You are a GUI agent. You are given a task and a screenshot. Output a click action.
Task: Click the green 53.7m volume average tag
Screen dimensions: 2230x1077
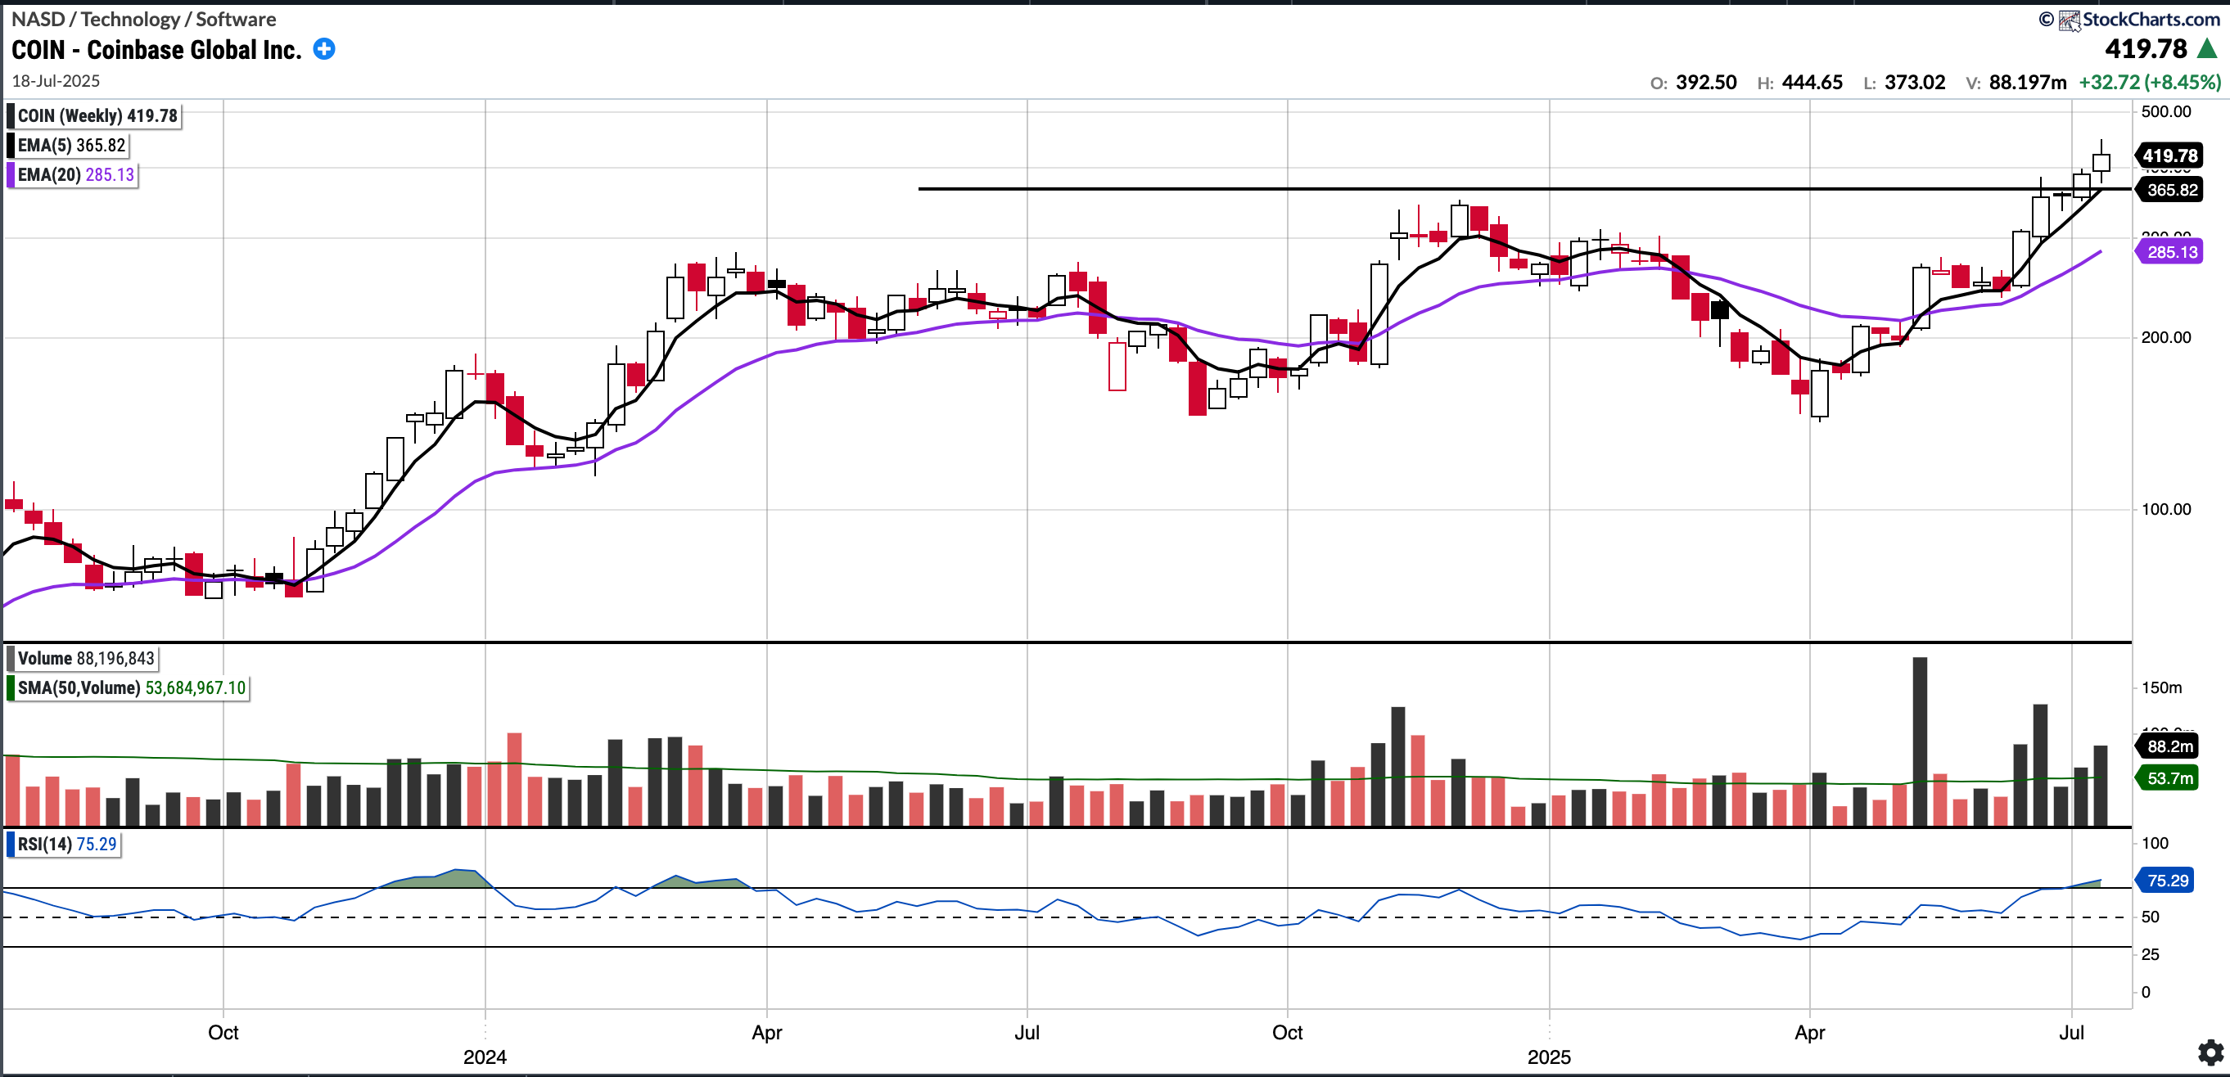[2169, 778]
